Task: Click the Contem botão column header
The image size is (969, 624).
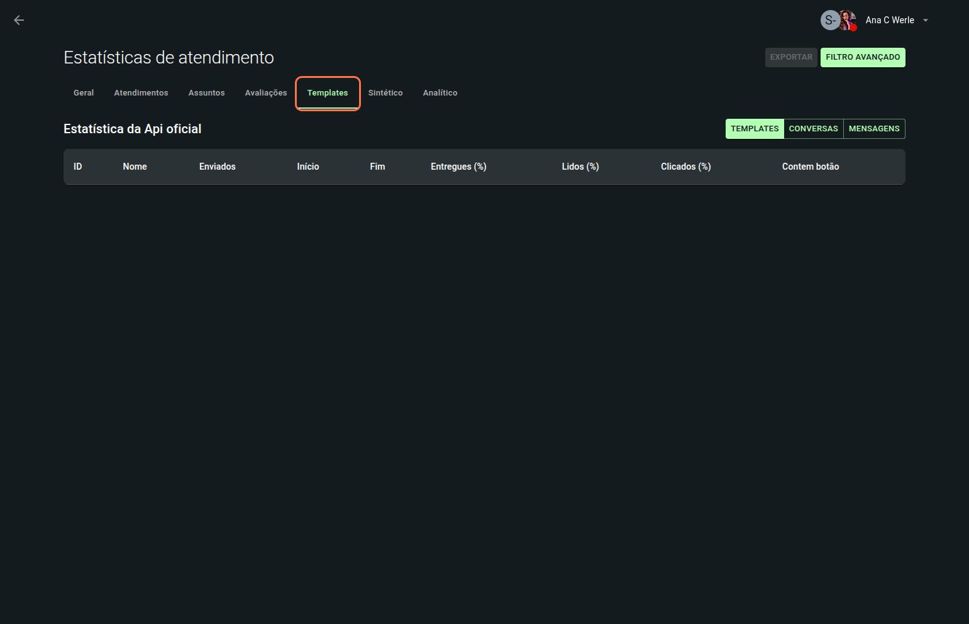Action: coord(810,167)
